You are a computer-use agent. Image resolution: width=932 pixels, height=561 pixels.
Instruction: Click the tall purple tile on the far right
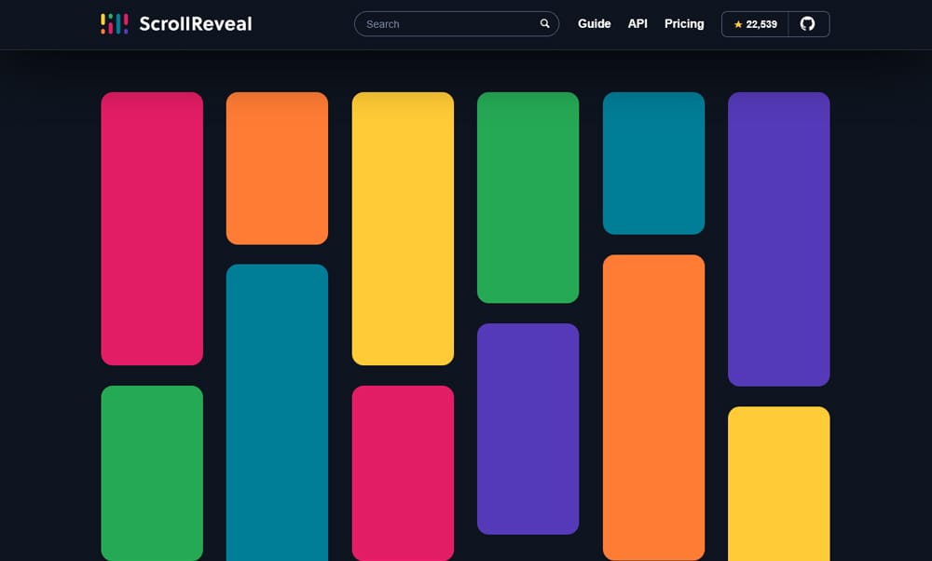point(779,239)
